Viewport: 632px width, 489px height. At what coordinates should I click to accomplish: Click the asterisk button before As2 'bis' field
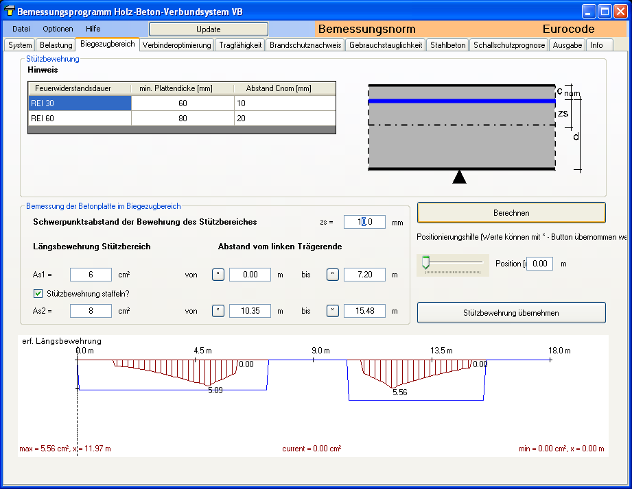pyautogui.click(x=332, y=311)
